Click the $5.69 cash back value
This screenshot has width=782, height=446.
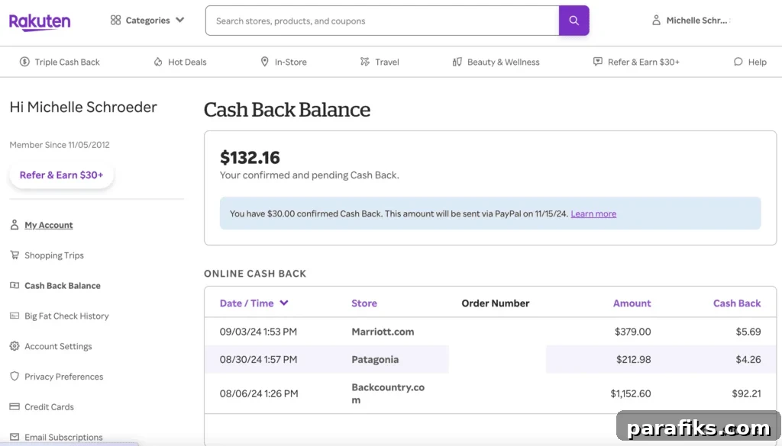pyautogui.click(x=748, y=332)
